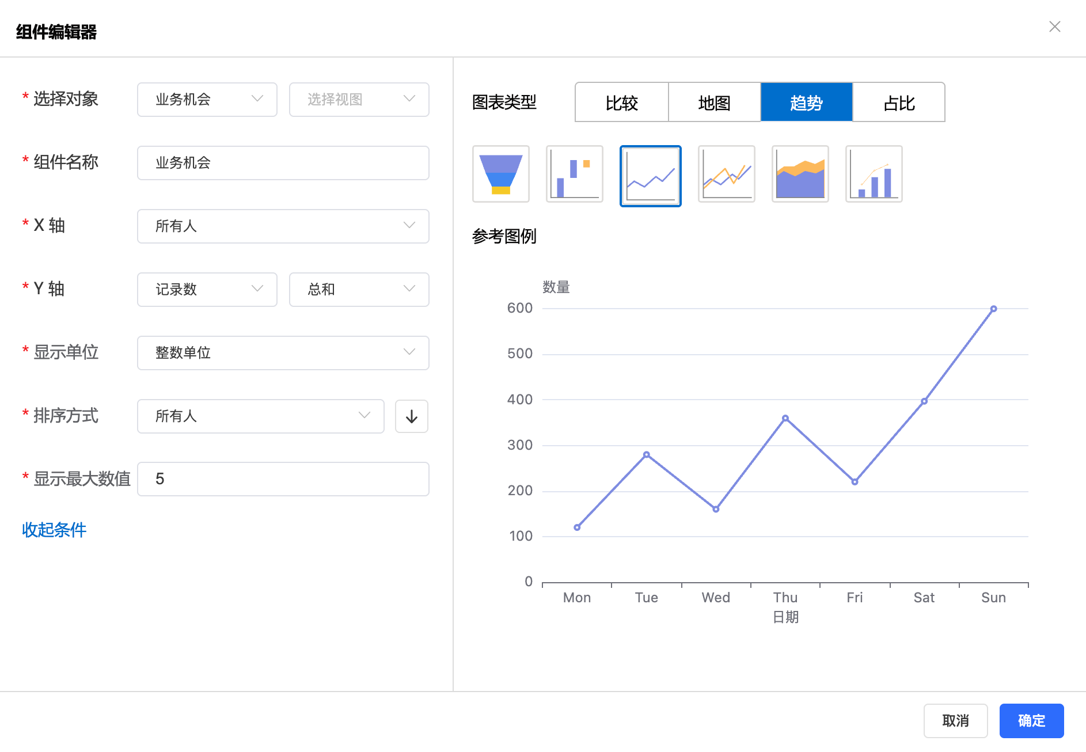
Task: Open the 整数单位 display unit dropdown
Action: click(283, 353)
